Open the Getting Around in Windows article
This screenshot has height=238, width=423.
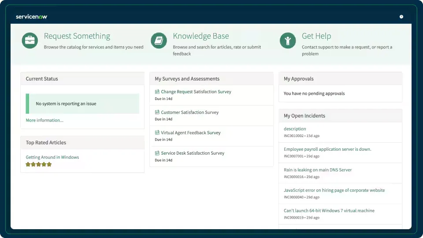click(52, 157)
